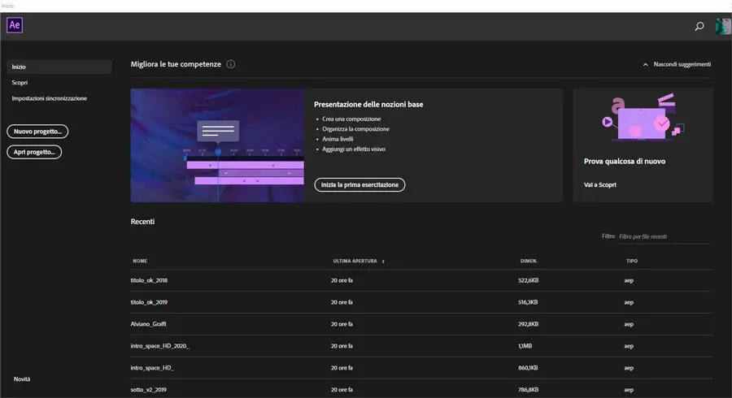Focus the Filtro per file recenti field

(x=664, y=236)
